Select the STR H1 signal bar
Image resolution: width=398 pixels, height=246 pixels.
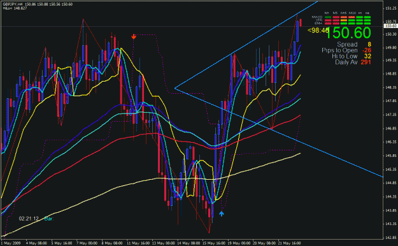pyautogui.click(x=359, y=20)
